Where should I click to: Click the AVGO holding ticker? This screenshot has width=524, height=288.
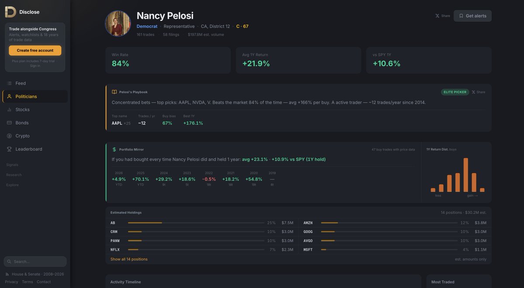tap(308, 241)
